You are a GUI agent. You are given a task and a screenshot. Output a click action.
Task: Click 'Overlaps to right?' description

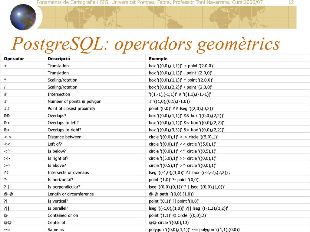tap(64, 130)
